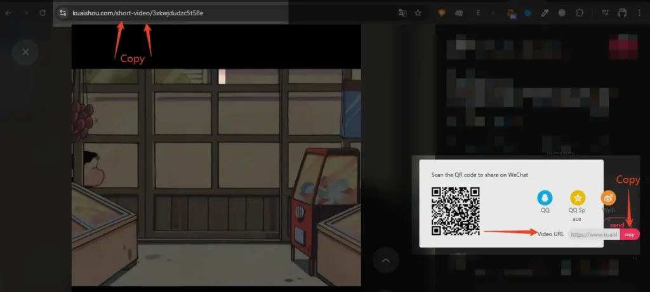Click the cartoon video player area
The width and height of the screenshot is (650, 292).
(x=216, y=155)
